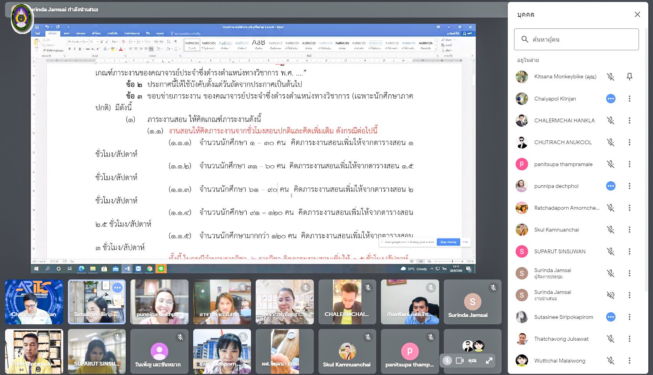Click speaking indicator beside punnipa dechphol
This screenshot has height=375, width=653.
(x=610, y=186)
